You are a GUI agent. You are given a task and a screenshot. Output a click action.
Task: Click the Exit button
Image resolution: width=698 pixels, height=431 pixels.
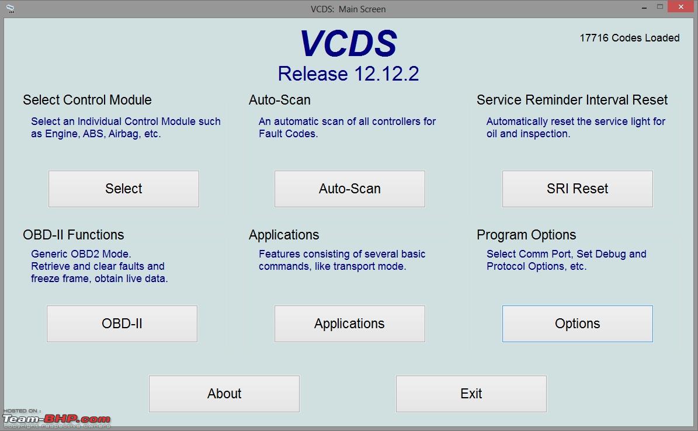point(471,394)
